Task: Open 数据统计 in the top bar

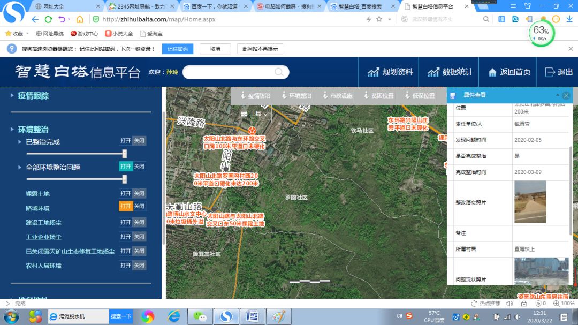Action: pos(450,71)
